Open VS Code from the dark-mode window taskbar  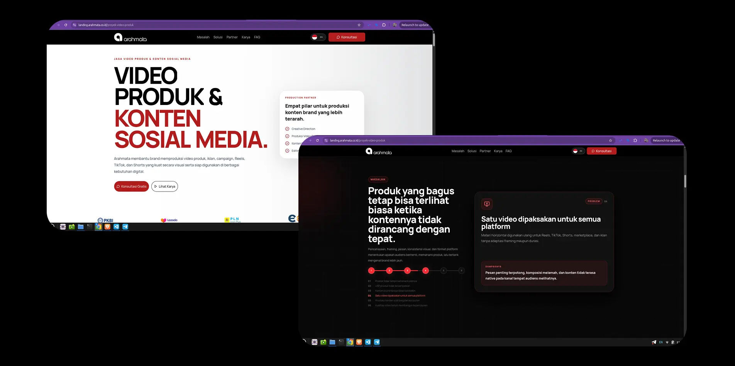pos(368,342)
